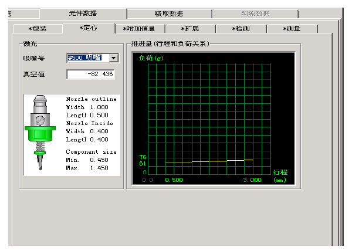Screen dimensions: 352x250
Task: Click the 激光 group title
Action: tap(30, 43)
